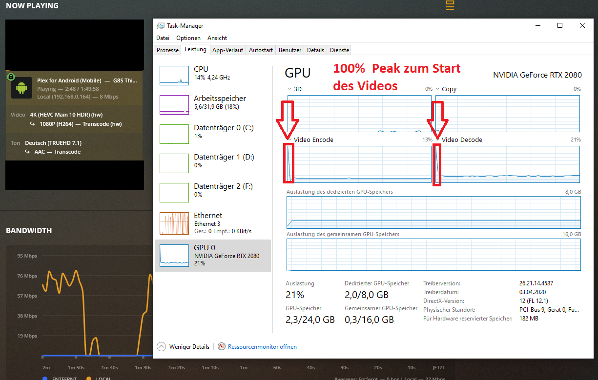598x380 pixels.
Task: Click the Android device icon in Now Playing
Action: pos(21,88)
